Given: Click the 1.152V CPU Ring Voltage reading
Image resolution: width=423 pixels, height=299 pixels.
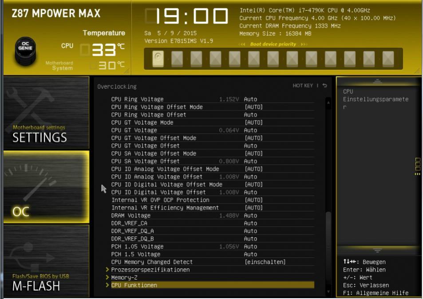Looking at the screenshot, I should (x=229, y=99).
